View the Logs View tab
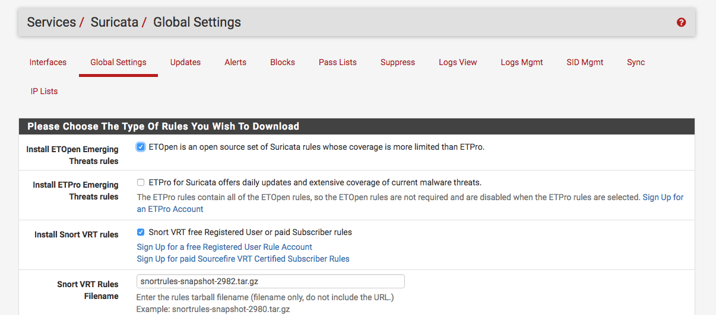Viewport: 716px width, 315px height. click(458, 62)
